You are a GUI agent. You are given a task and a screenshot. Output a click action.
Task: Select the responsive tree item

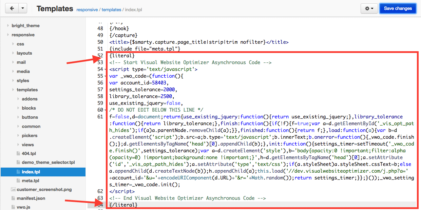tap(23, 35)
